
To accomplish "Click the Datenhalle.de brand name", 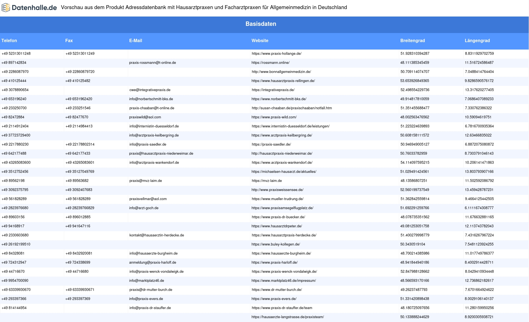I will click(34, 8).
